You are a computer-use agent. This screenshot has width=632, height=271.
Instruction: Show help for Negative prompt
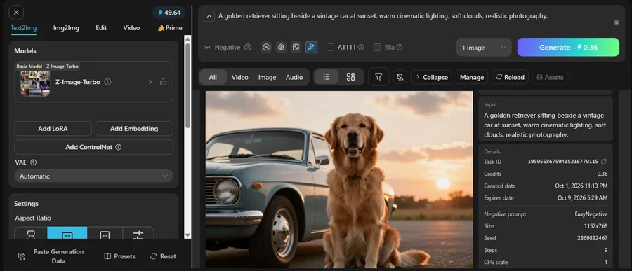(x=248, y=47)
